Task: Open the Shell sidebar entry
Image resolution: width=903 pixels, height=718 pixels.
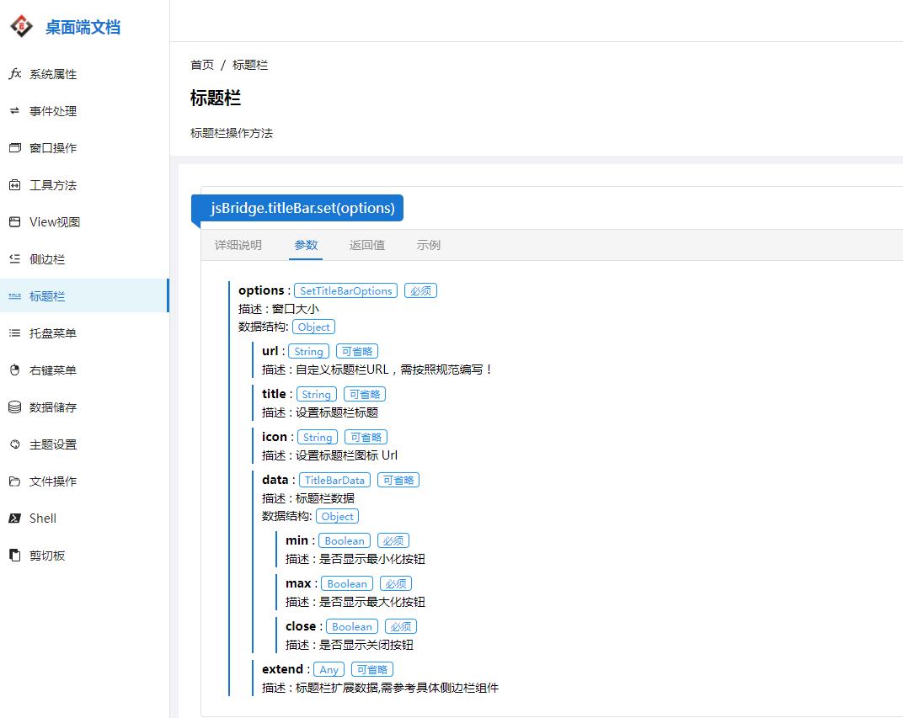Action: point(84,519)
